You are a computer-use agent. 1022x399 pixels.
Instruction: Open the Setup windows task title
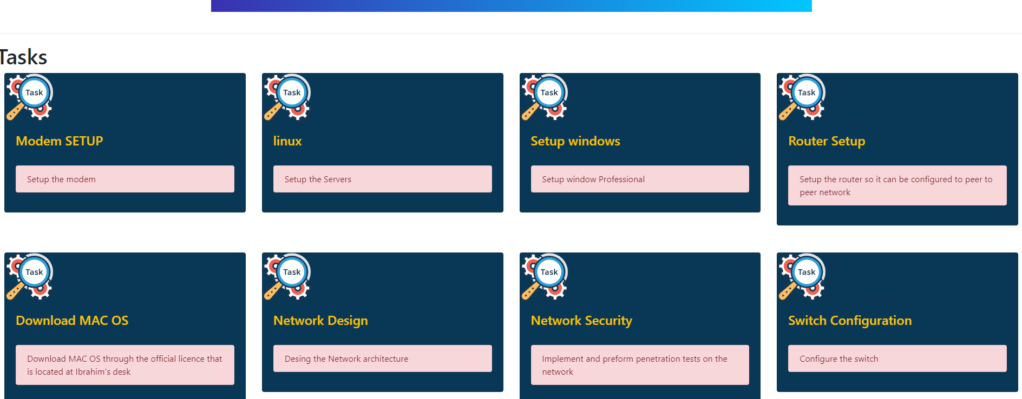pyautogui.click(x=575, y=141)
